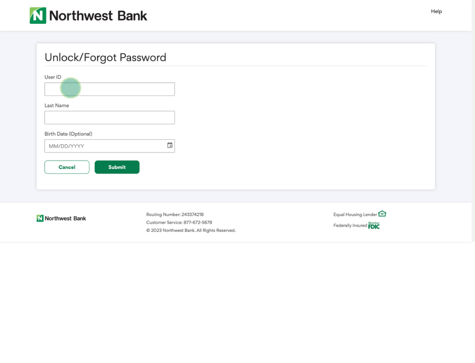This screenshot has height=363, width=475.
Task: Click the Member FDIC logo
Action: (x=374, y=225)
